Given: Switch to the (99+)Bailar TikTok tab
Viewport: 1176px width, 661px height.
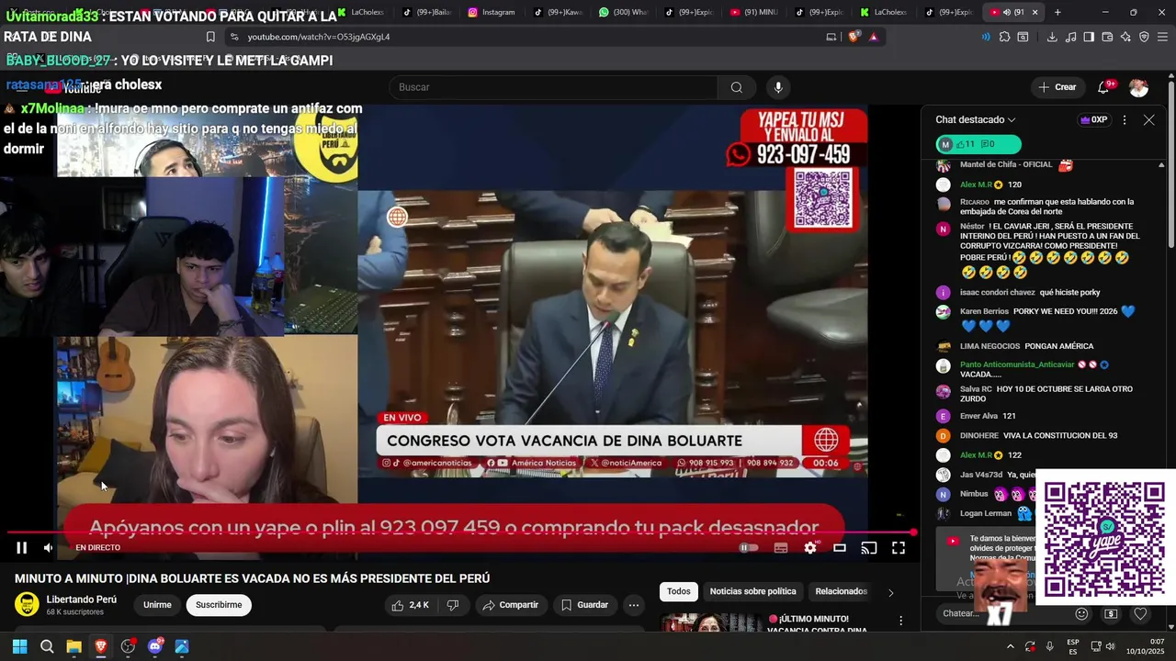Looking at the screenshot, I should (x=426, y=12).
